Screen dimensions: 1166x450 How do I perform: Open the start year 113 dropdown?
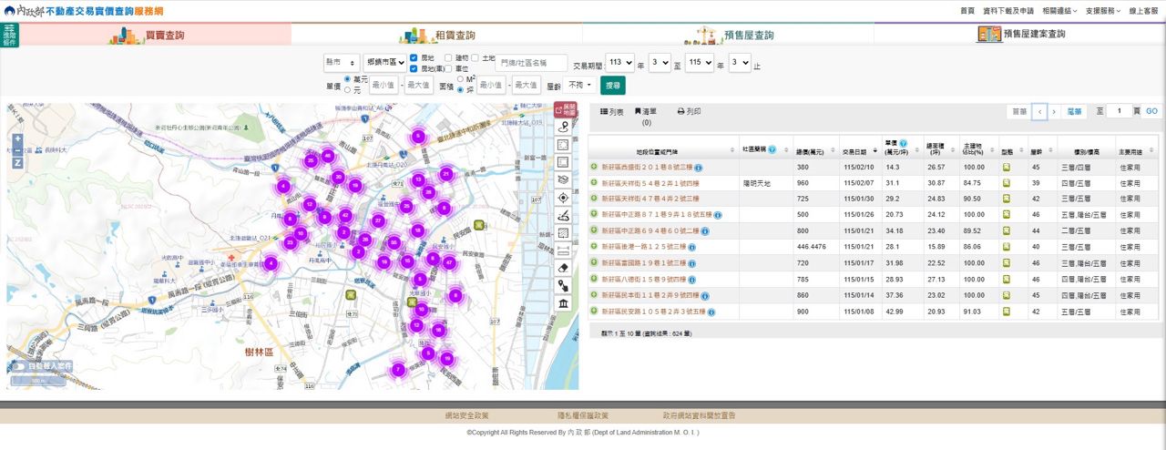pyautogui.click(x=619, y=63)
